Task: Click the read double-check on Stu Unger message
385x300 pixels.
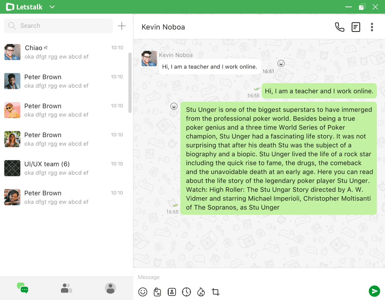Action: (175, 205)
